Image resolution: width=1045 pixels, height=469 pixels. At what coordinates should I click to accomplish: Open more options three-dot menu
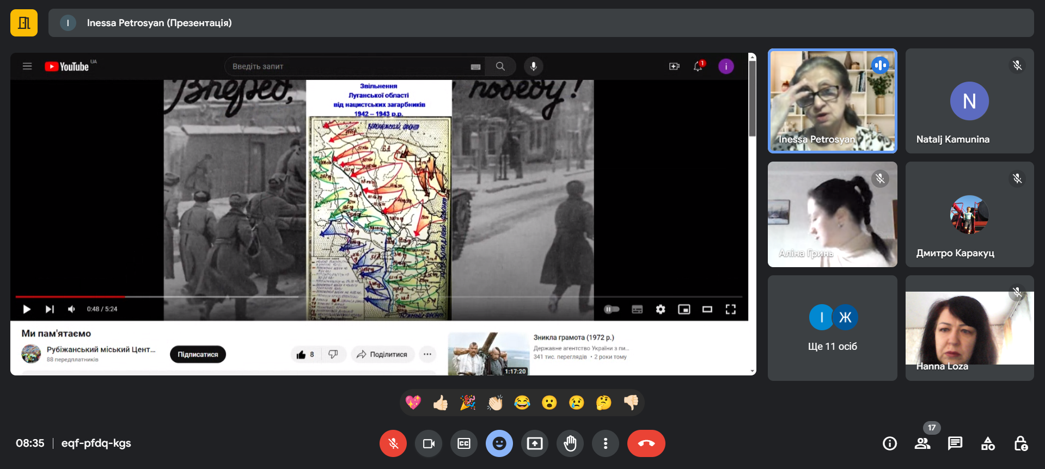click(605, 443)
